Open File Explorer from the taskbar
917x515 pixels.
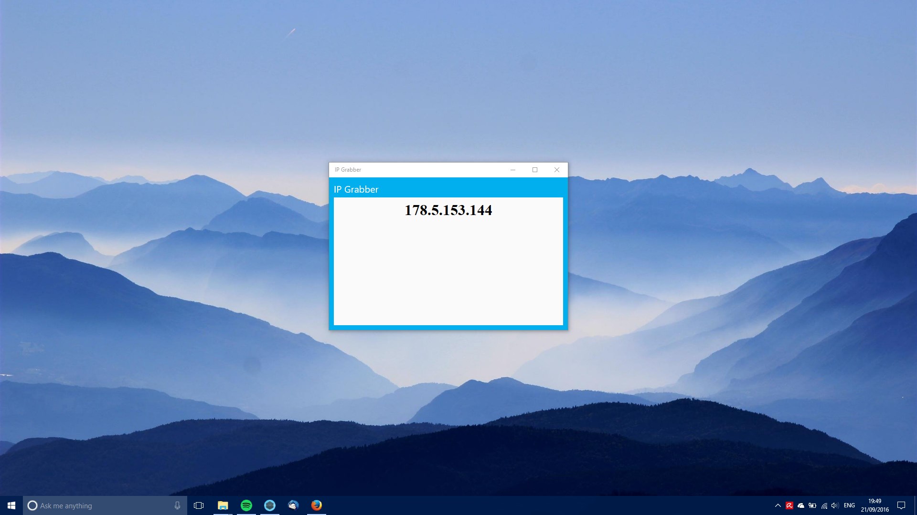point(223,505)
